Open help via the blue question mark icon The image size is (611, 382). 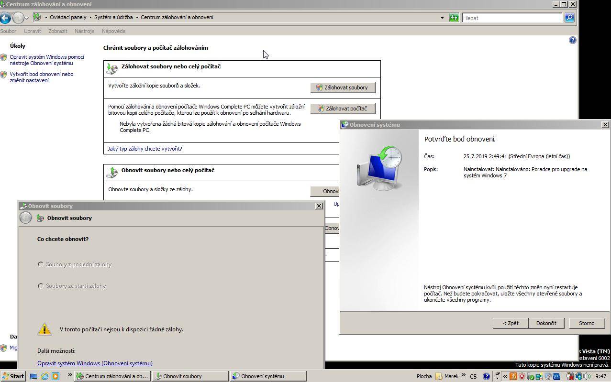click(x=572, y=40)
